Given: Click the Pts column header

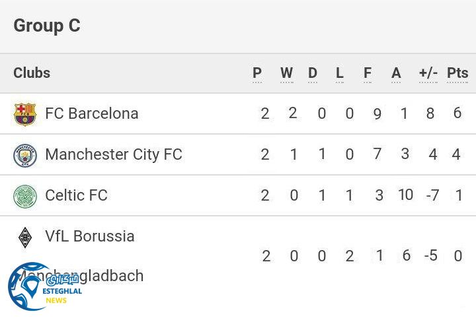Looking at the screenshot, I should (x=457, y=73).
